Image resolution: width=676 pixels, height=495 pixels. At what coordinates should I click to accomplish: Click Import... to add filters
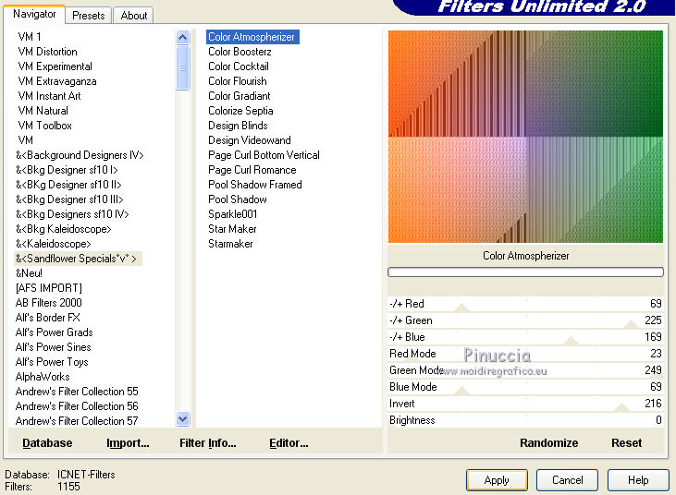coord(128,443)
